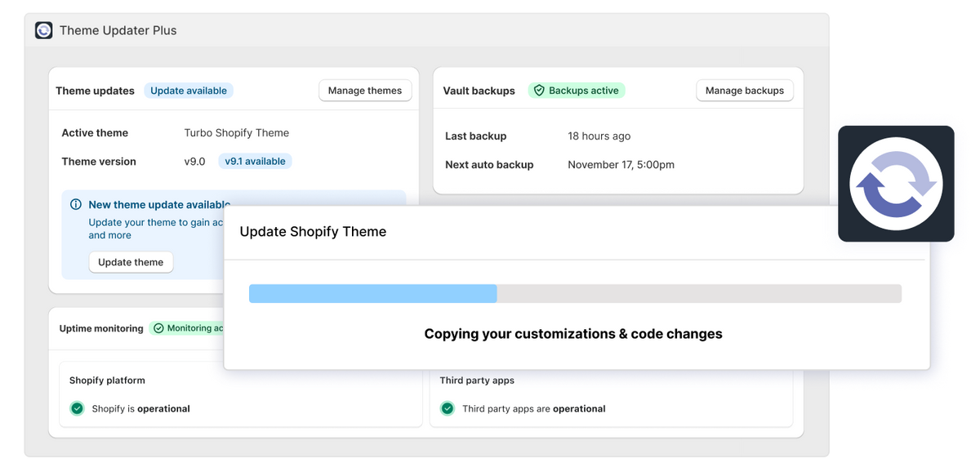Click green check beside Shopify is operational
The height and width of the screenshot is (472, 980).
click(78, 408)
